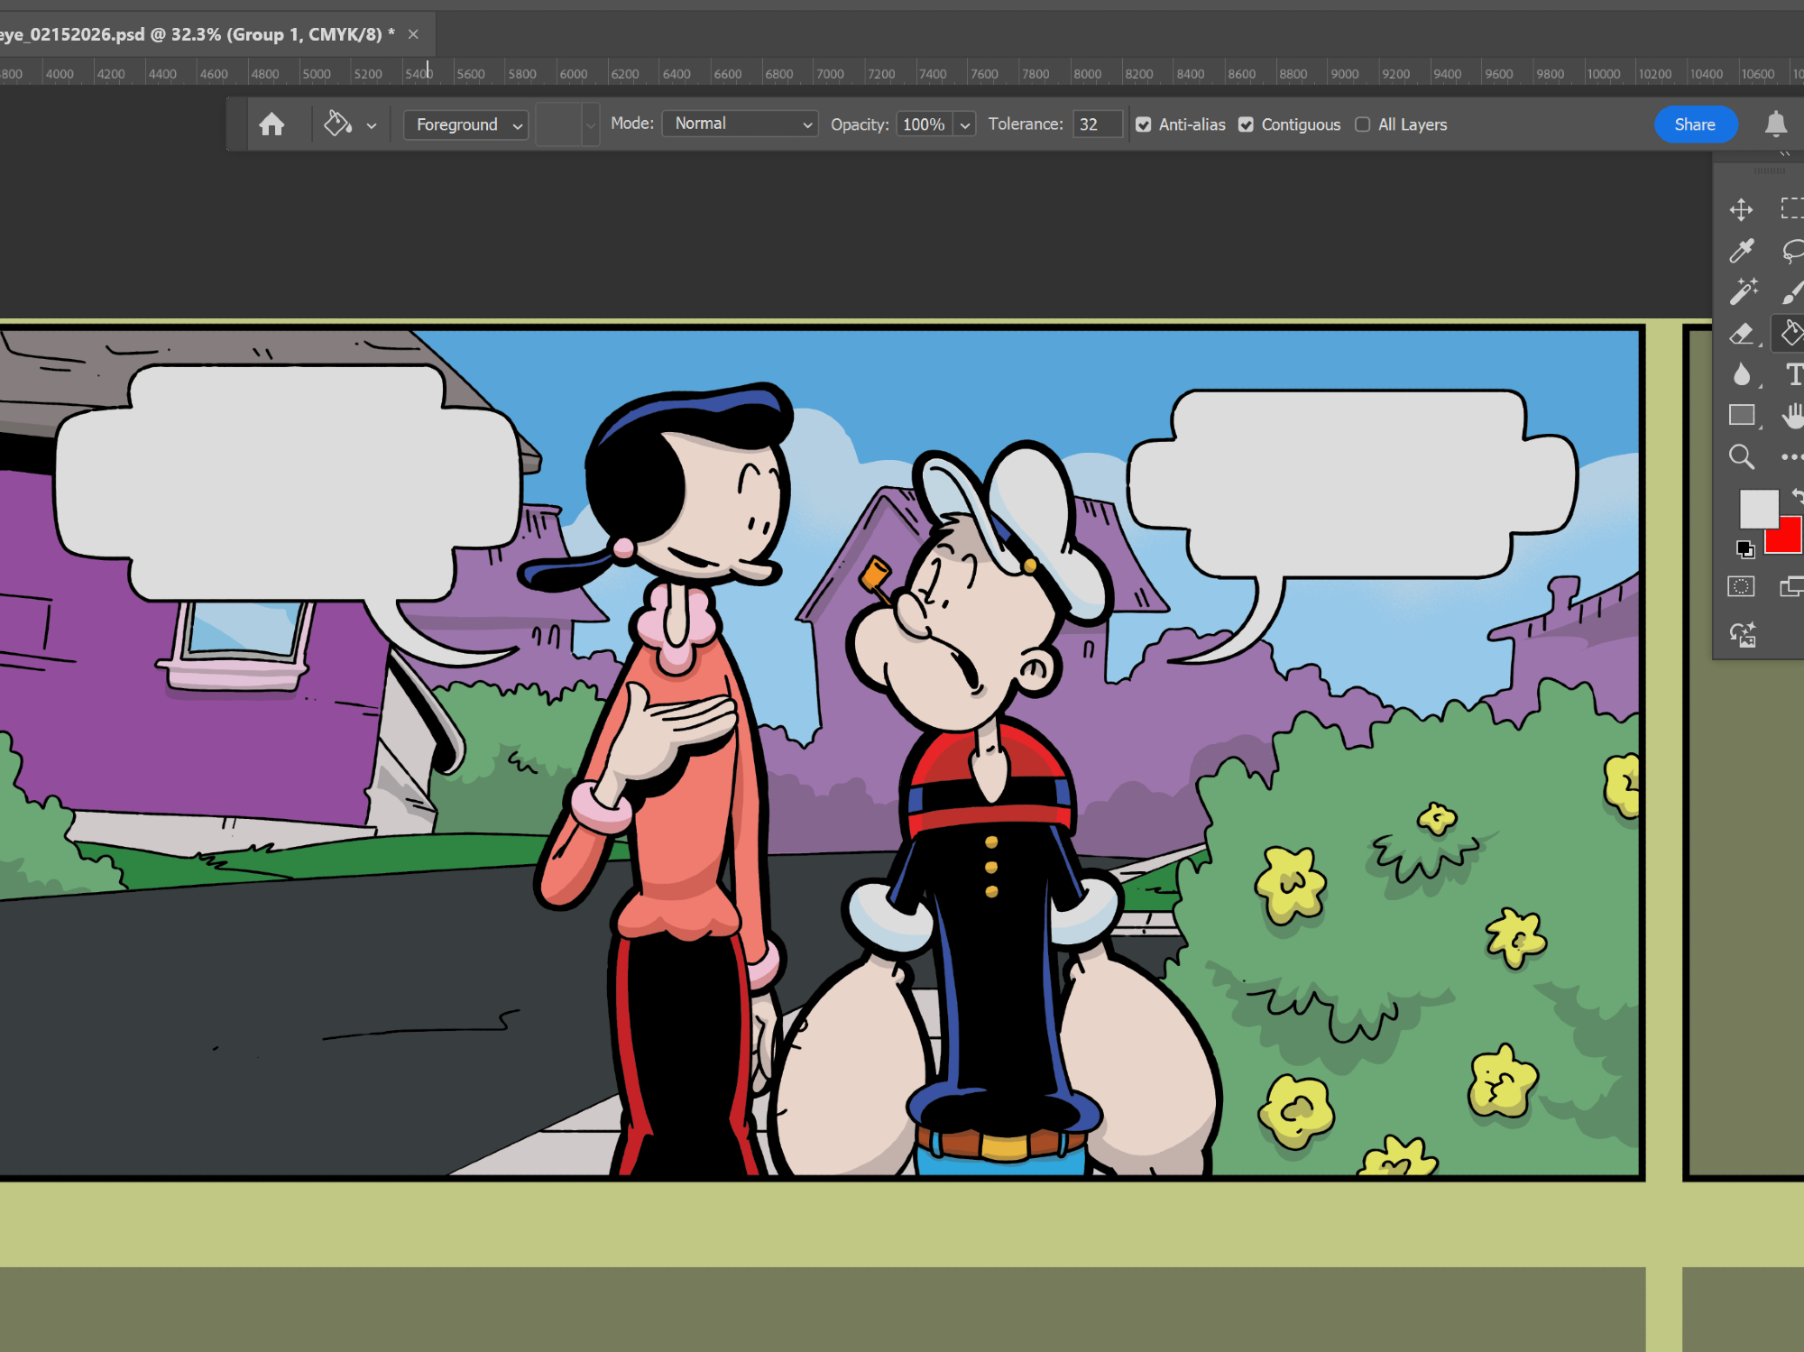
Task: Open the notifications bell
Action: point(1775,124)
